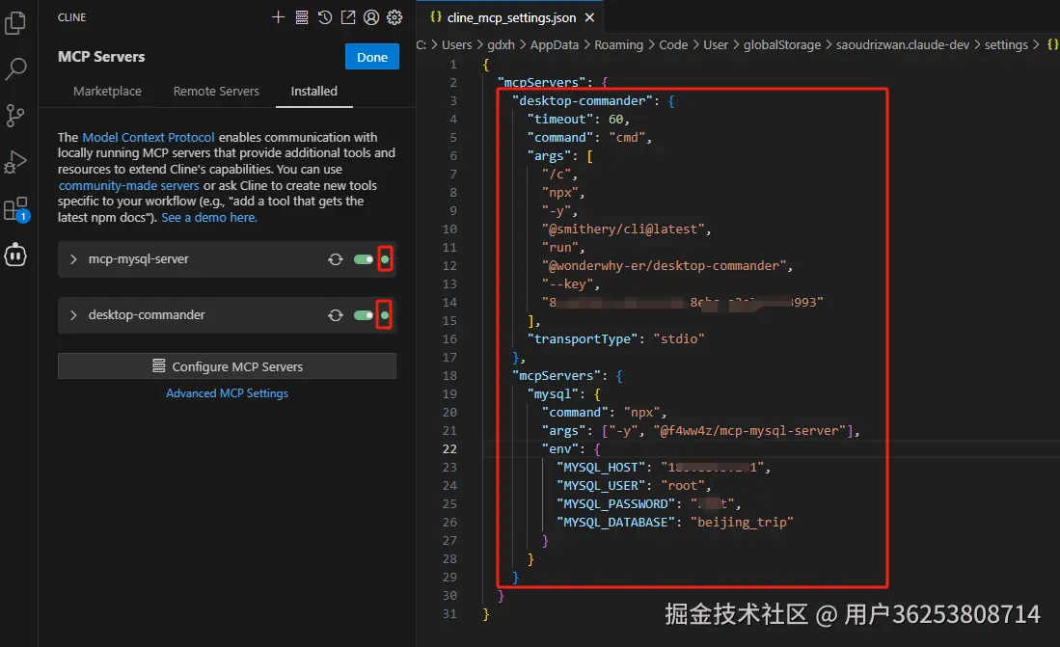Click the settings breadcrumb segment

[x=1006, y=44]
